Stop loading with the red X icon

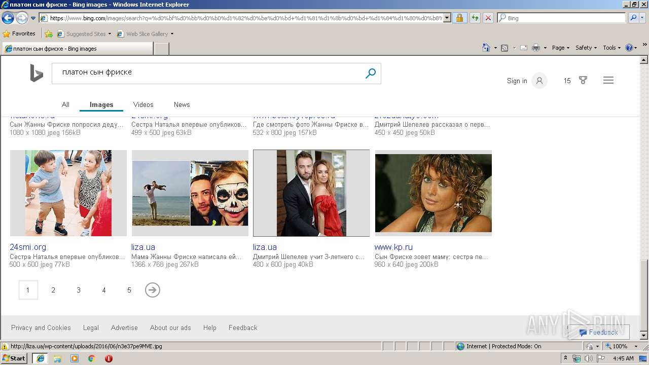click(488, 18)
